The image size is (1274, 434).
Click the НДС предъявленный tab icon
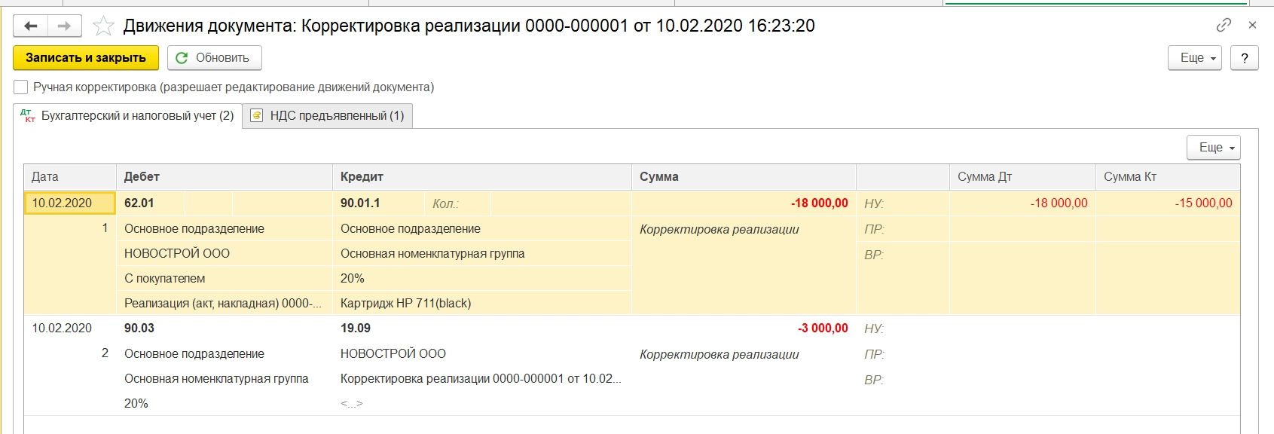pos(257,115)
